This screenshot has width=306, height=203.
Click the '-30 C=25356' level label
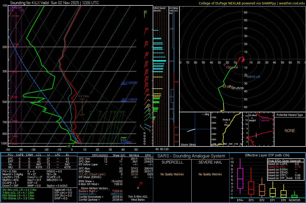129,83
